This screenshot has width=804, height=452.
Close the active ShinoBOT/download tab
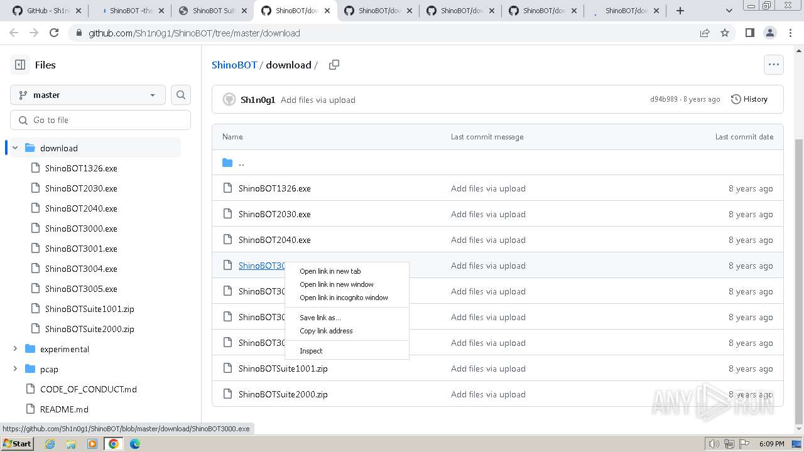[x=327, y=11]
